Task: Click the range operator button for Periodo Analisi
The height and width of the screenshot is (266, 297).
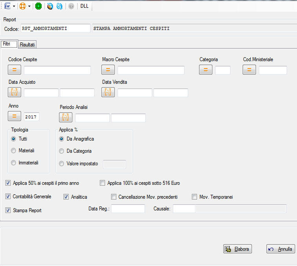Action: click(66, 117)
